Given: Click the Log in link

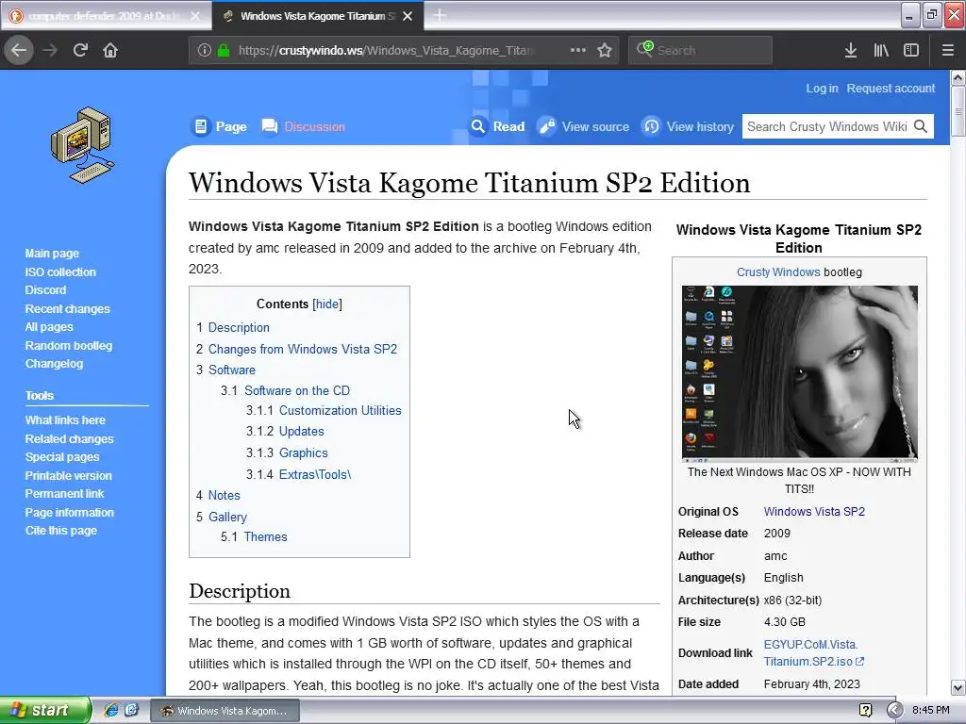Looking at the screenshot, I should point(822,89).
